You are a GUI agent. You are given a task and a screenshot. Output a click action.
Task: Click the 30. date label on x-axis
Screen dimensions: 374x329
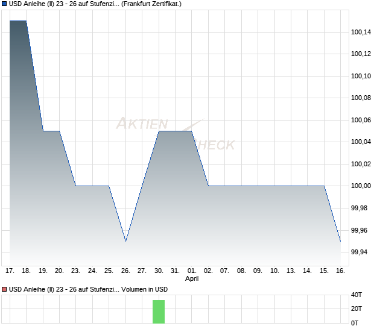tap(159, 271)
